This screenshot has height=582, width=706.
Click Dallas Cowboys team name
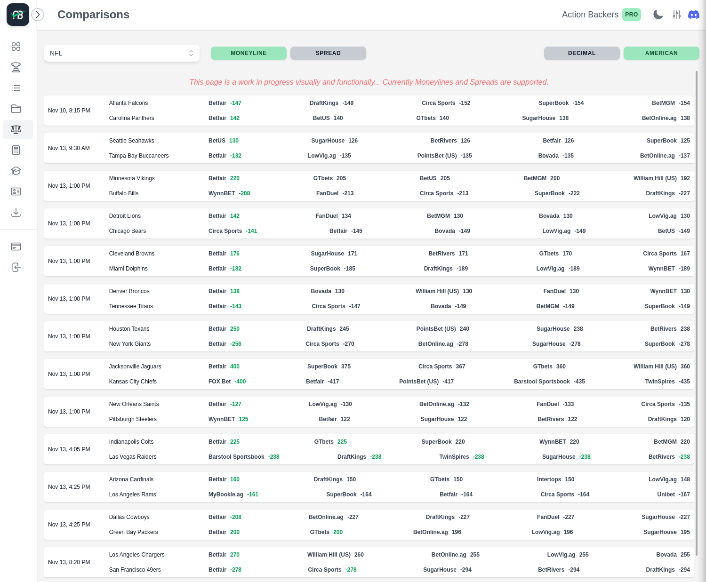[129, 517]
